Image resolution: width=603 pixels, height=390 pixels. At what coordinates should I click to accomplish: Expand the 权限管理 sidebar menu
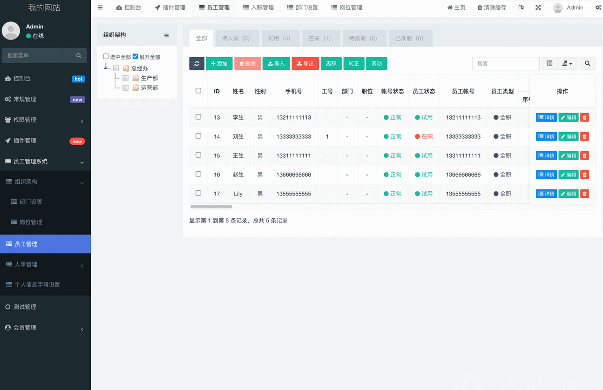click(x=45, y=120)
